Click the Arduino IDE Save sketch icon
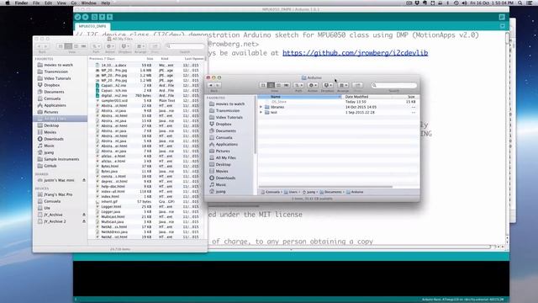The width and height of the screenshot is (538, 303). [109, 17]
